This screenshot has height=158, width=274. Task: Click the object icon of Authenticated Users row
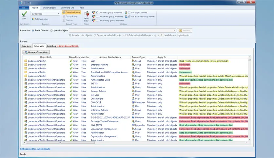[26, 80]
